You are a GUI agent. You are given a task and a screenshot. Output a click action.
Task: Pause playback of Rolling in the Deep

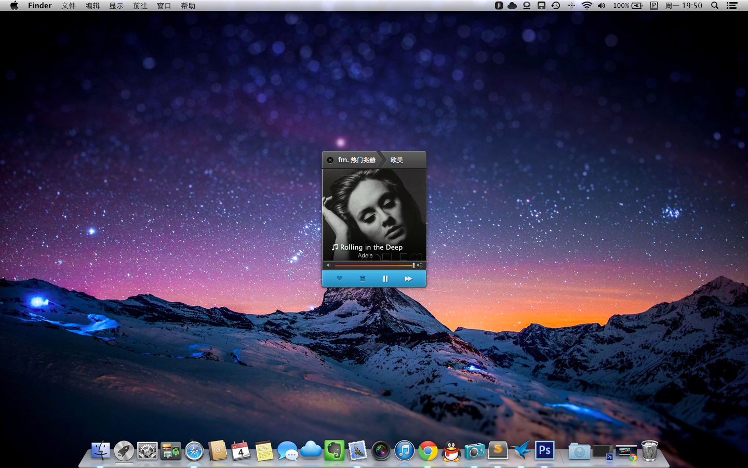385,279
